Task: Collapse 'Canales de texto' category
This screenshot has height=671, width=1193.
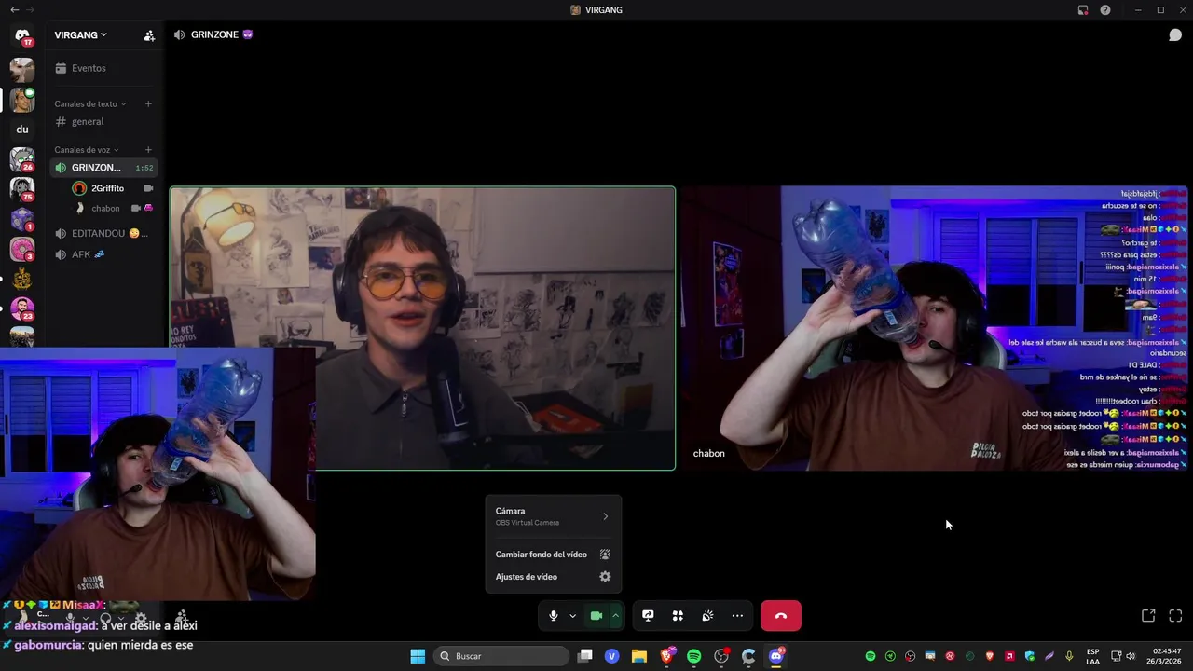Action: tap(89, 103)
